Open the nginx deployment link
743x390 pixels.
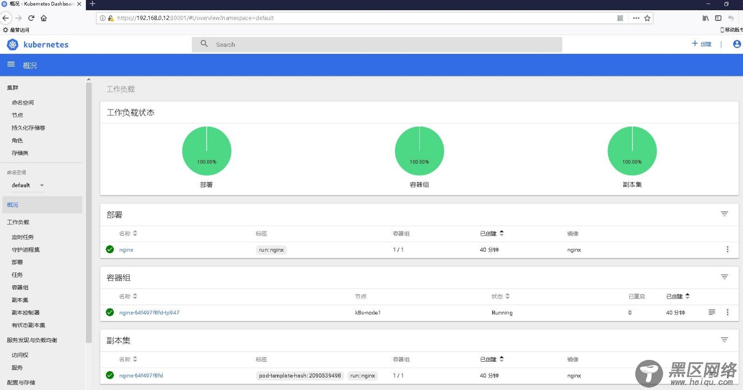(126, 249)
